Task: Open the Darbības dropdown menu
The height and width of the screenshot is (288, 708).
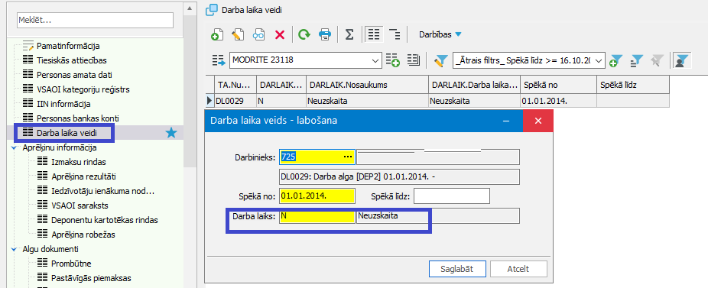Action: 440,34
